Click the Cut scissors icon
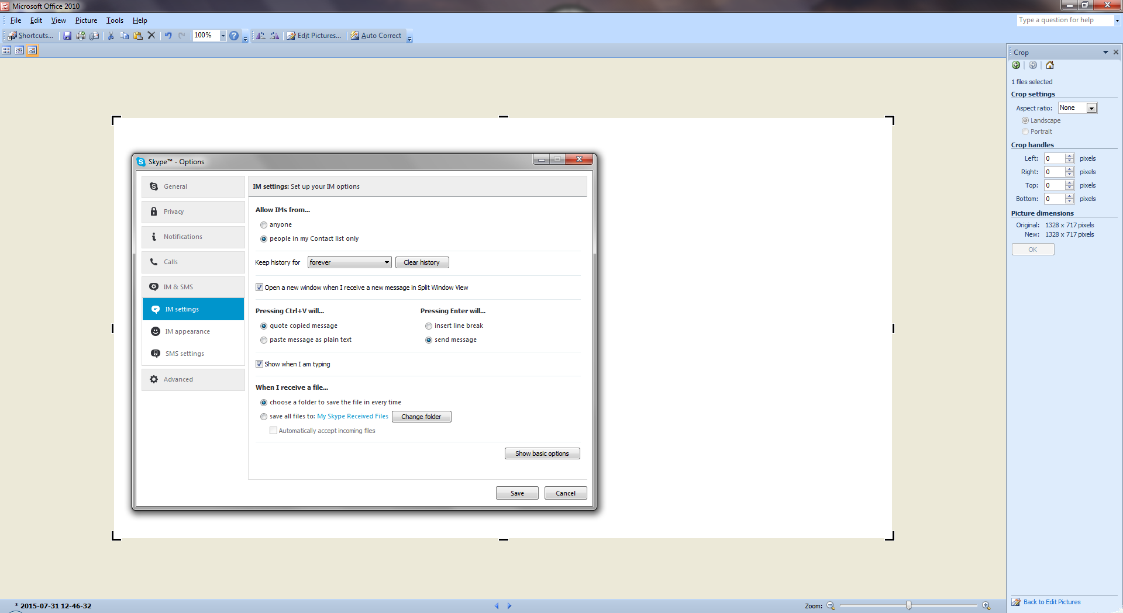Viewport: 1123px width, 613px height. tap(111, 36)
